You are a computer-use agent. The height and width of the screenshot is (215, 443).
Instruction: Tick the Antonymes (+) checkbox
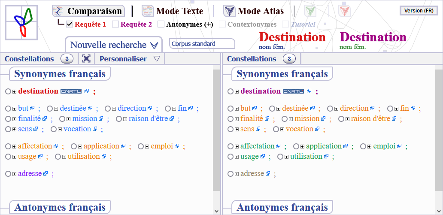pyautogui.click(x=161, y=24)
